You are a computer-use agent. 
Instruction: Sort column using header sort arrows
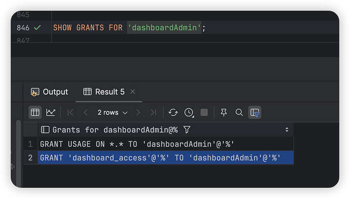click(287, 130)
